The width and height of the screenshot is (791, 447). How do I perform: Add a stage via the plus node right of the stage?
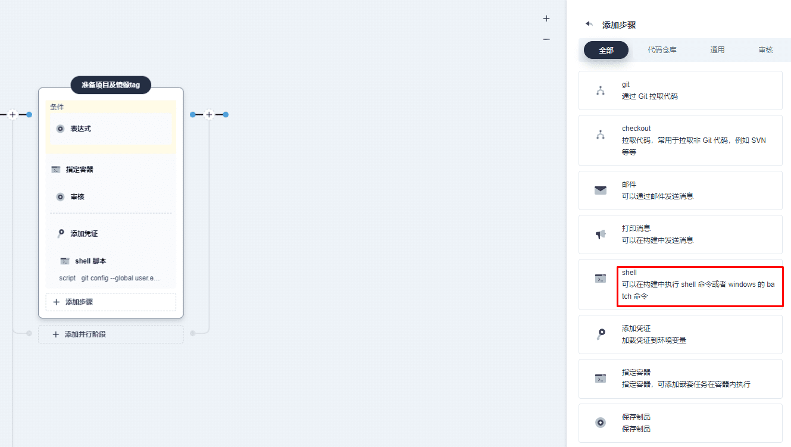coord(209,114)
